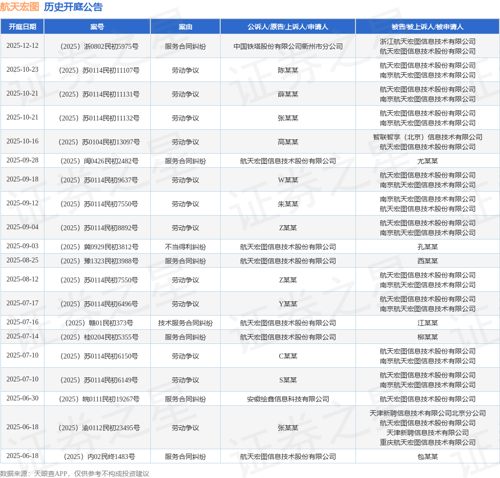
Task: Click case cause 不当得利纠纷
Action: 185,247
